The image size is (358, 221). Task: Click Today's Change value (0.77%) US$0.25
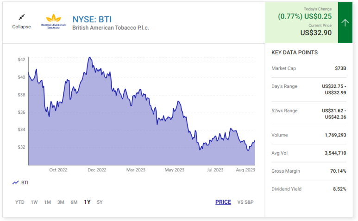[x=305, y=16]
